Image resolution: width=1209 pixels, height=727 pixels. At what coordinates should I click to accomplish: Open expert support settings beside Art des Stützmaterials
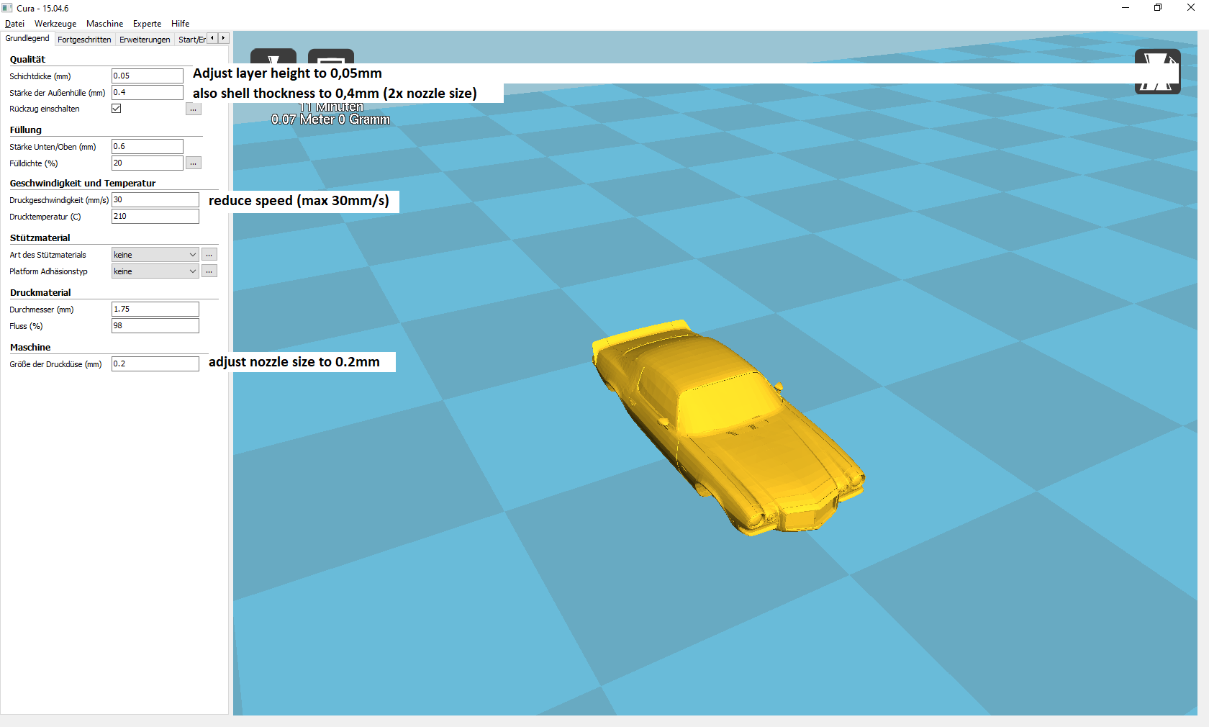coord(209,254)
